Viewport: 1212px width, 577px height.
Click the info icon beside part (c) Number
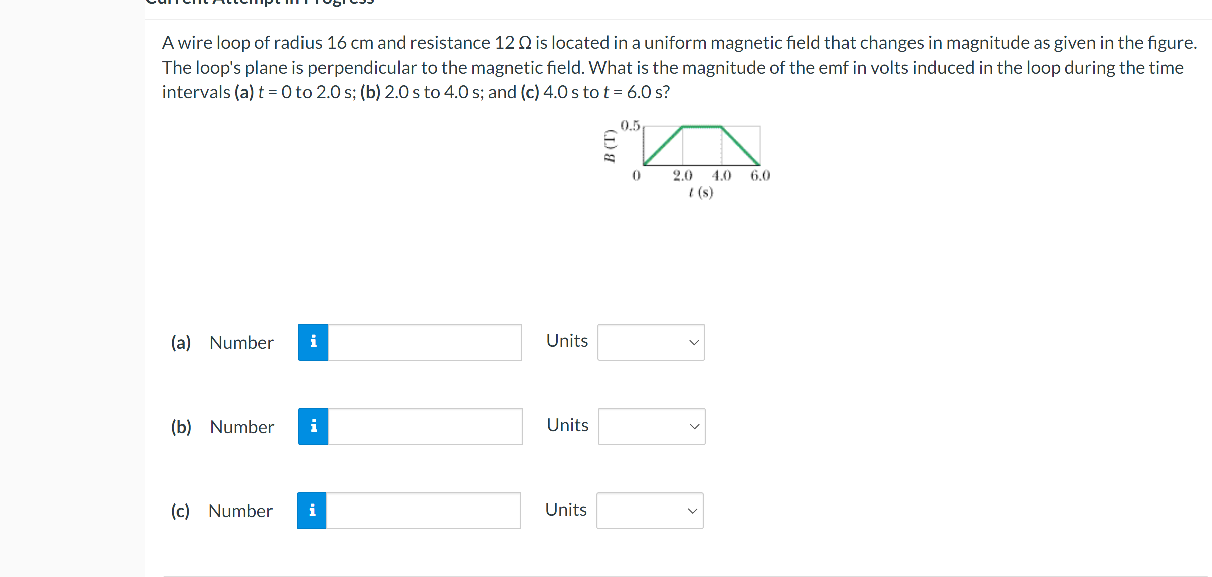point(312,510)
